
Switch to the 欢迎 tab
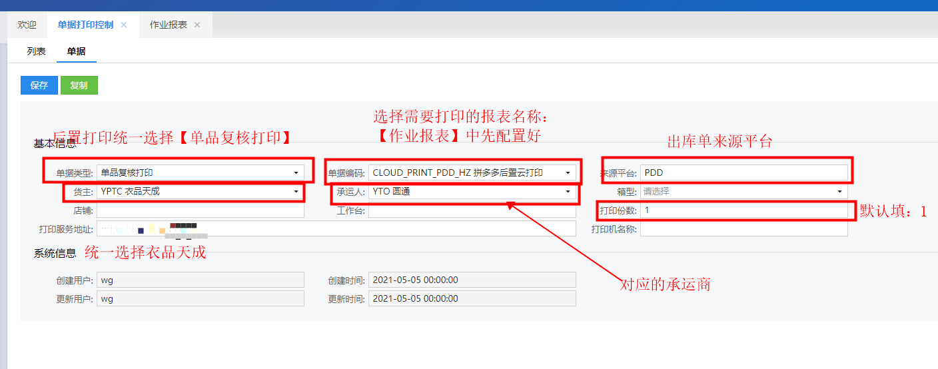(27, 25)
